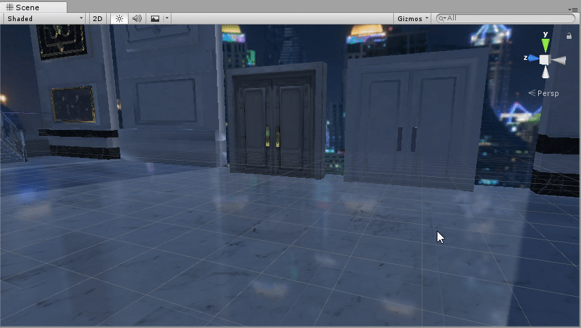Click the center cube of orientation gizmo
The height and width of the screenshot is (328, 581).
(545, 60)
